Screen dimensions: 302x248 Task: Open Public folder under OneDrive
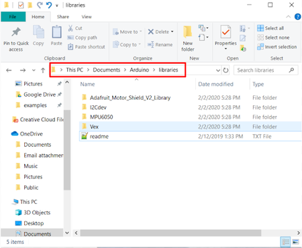(28, 188)
